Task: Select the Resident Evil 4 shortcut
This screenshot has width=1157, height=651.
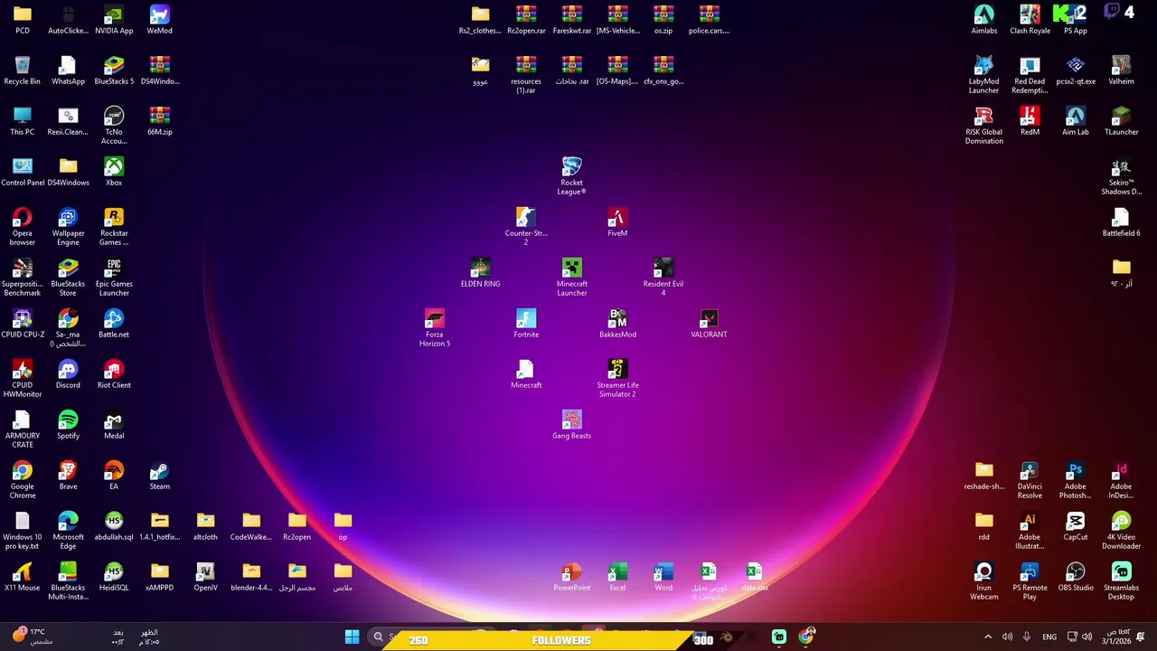Action: pyautogui.click(x=663, y=277)
